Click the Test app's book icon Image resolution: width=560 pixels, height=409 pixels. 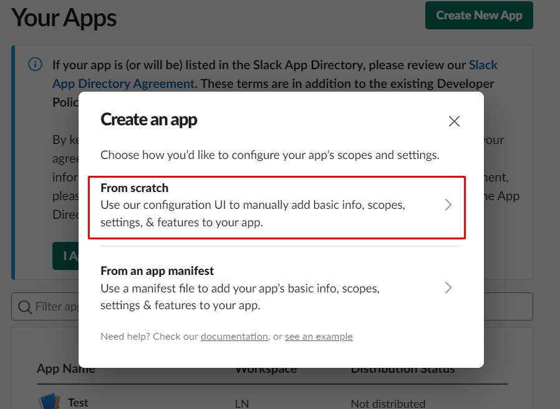pyautogui.click(x=49, y=402)
